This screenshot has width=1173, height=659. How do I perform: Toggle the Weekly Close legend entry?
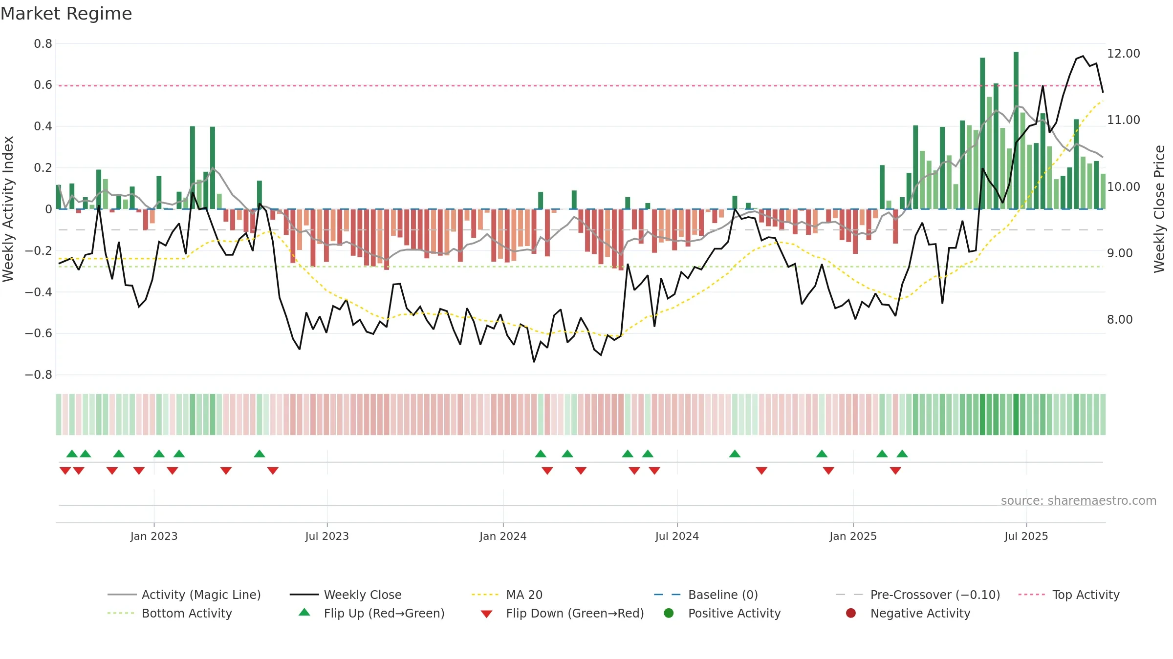pyautogui.click(x=346, y=595)
